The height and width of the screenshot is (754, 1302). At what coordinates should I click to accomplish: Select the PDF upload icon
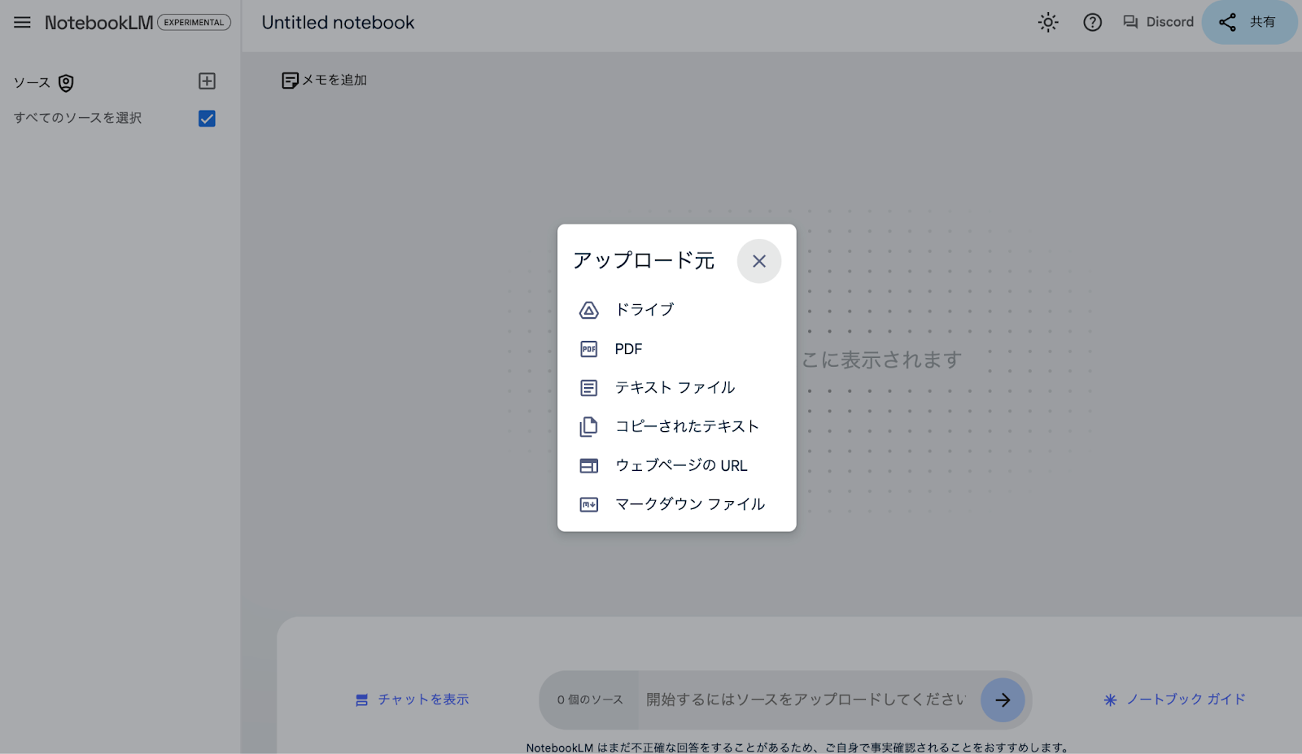[x=588, y=348]
